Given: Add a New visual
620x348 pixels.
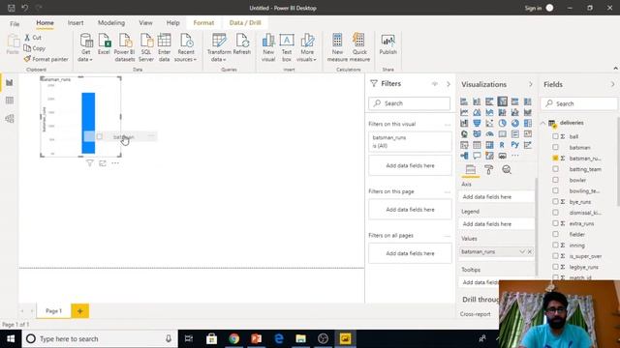Looking at the screenshot, I should coord(268,47).
